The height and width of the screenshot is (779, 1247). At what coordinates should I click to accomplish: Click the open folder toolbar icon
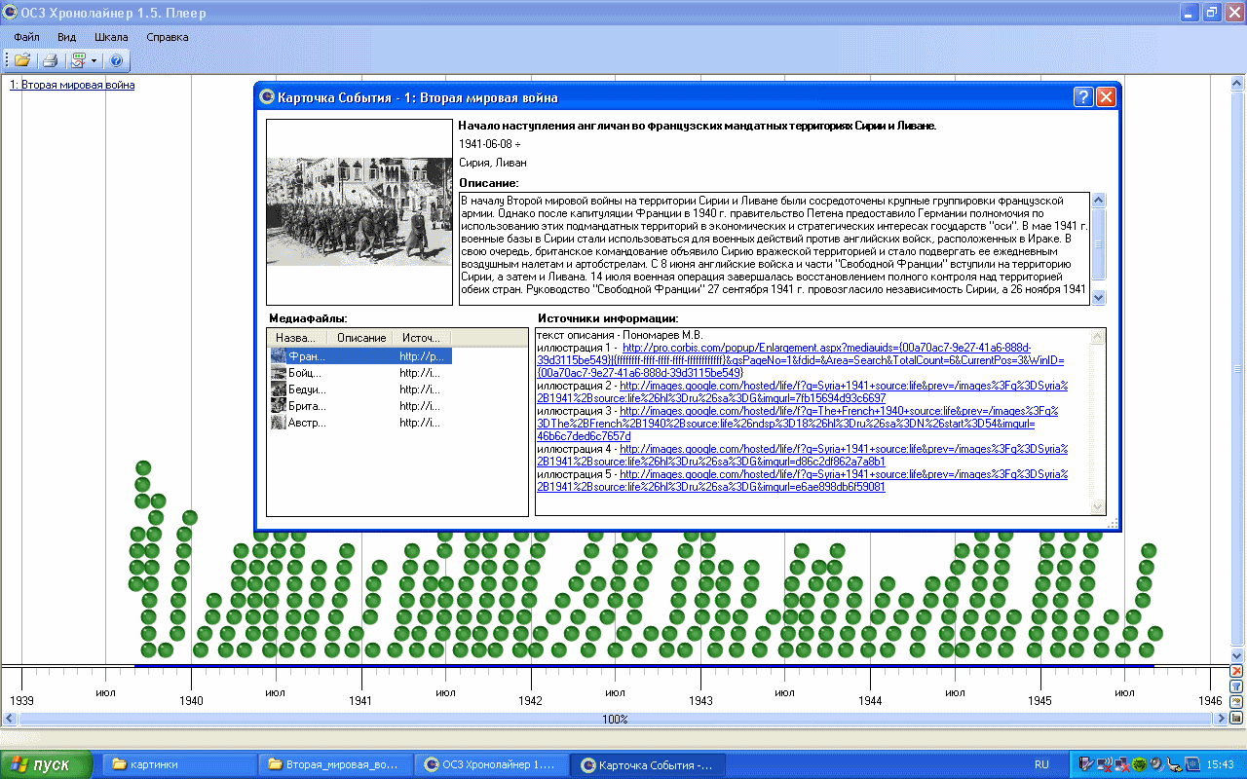coord(21,60)
